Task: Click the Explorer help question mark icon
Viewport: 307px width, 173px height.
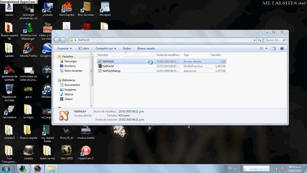Action: click(x=282, y=49)
